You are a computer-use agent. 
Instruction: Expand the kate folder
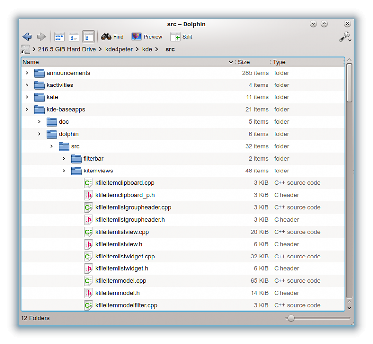point(27,97)
